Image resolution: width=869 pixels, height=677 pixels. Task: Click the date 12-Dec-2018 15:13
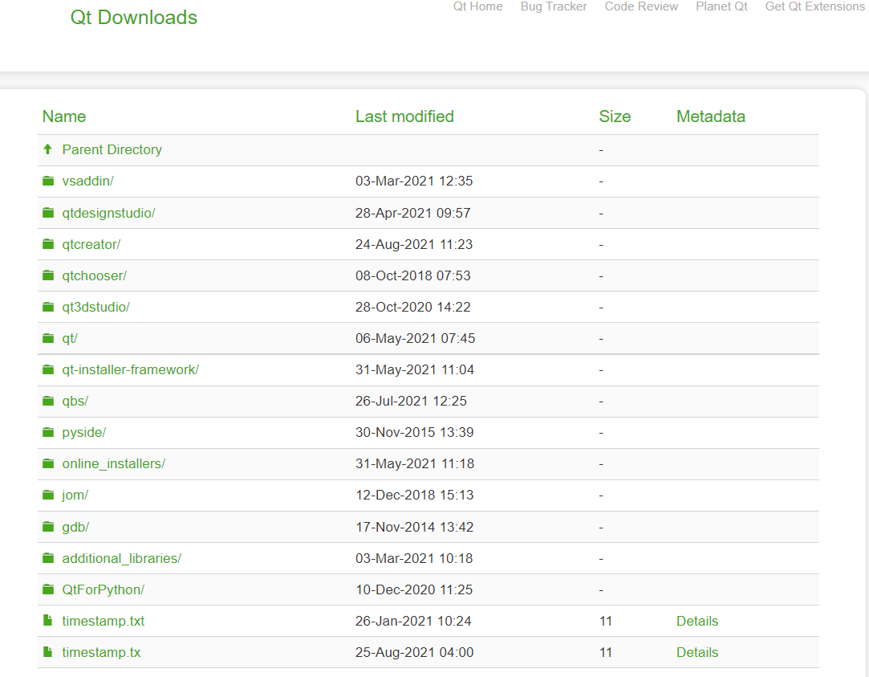pos(415,496)
